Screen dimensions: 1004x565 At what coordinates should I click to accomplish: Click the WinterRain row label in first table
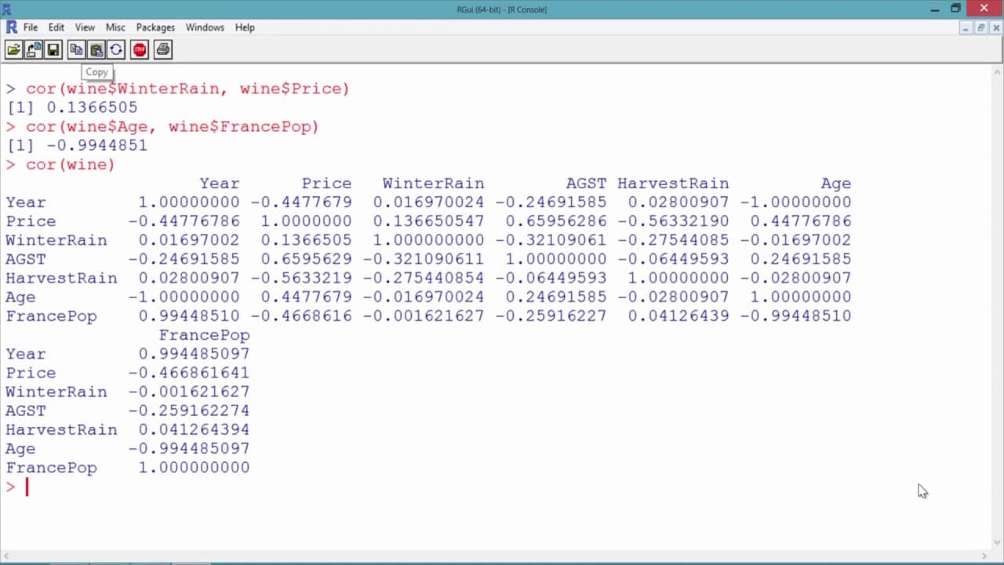[56, 240]
